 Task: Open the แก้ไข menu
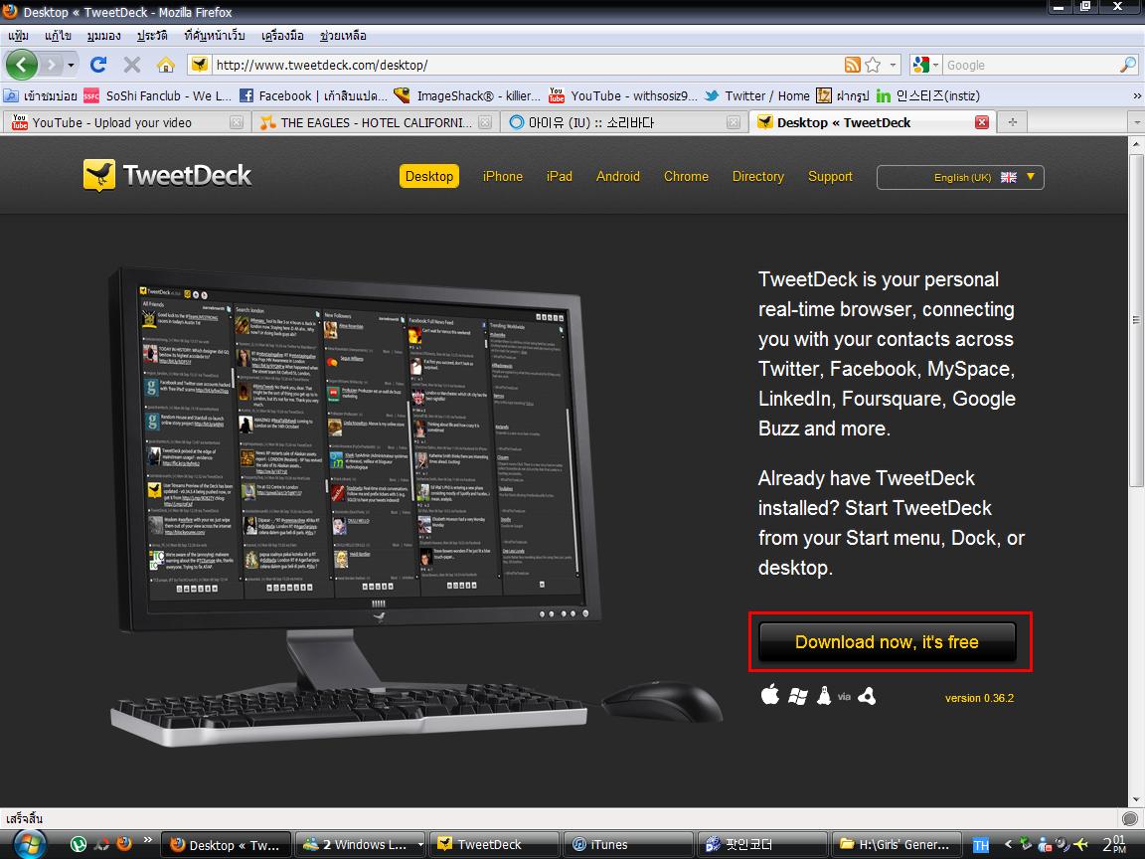point(58,35)
